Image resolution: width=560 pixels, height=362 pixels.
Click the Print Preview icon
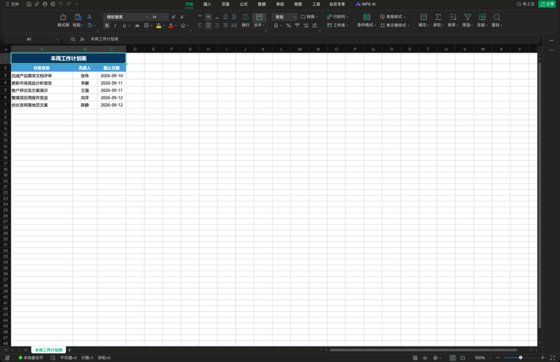point(53,4)
